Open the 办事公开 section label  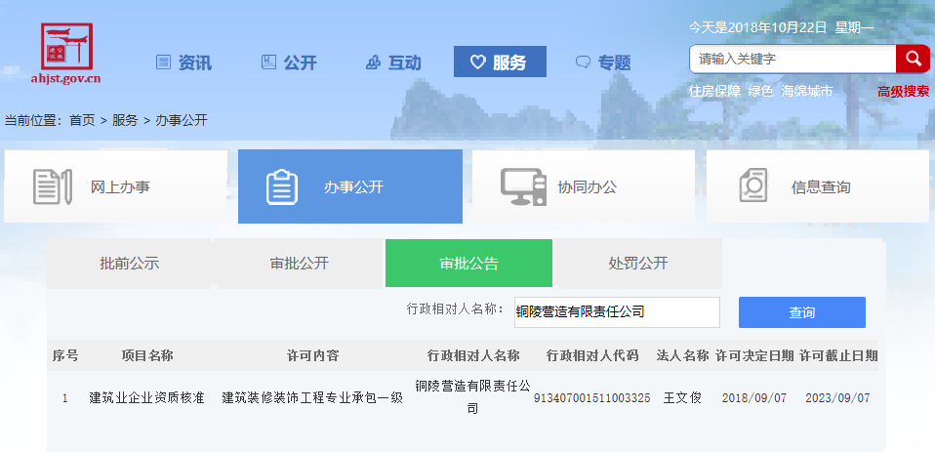coord(353,187)
